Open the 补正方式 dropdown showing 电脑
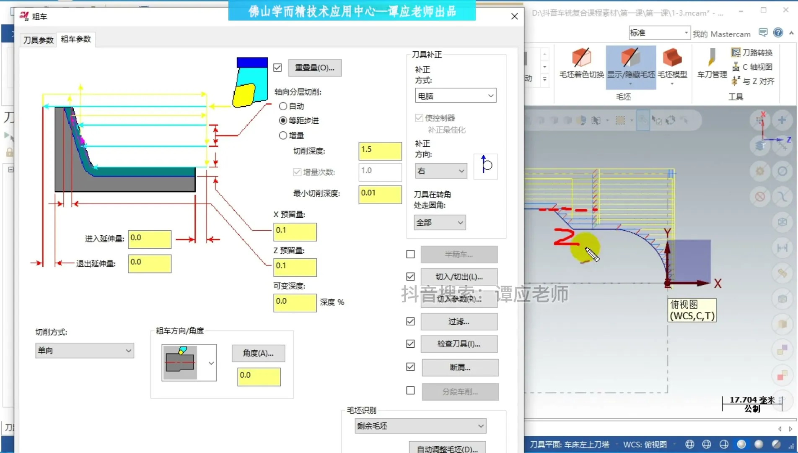This screenshot has height=453, width=798. [x=455, y=95]
